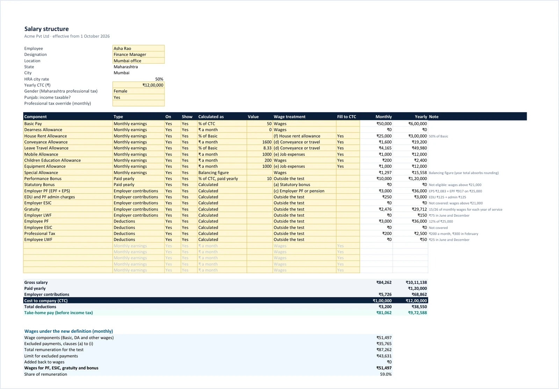Select the Value cell 50 for Basic Pay
The image size is (559, 389).
260,124
